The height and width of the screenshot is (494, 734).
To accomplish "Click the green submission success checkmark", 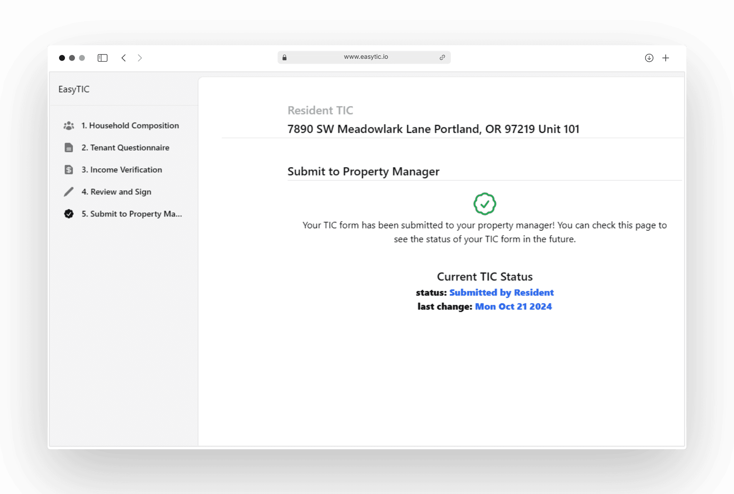I will pyautogui.click(x=485, y=204).
